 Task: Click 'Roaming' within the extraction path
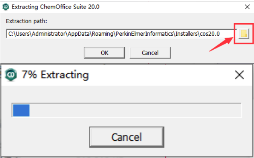[x=102, y=34]
